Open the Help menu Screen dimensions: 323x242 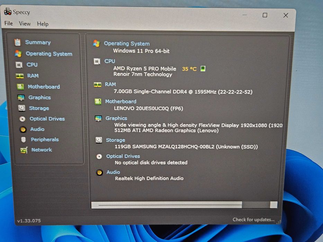[x=43, y=24]
